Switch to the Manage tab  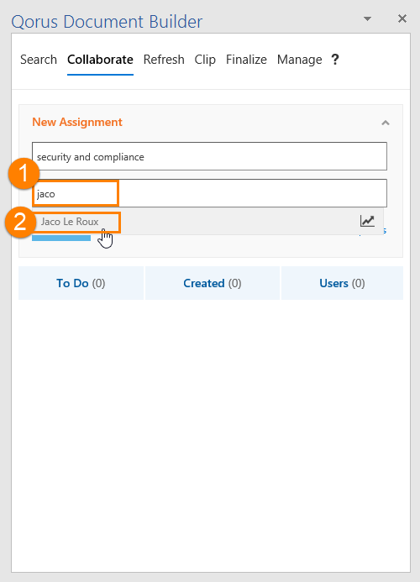tap(299, 60)
